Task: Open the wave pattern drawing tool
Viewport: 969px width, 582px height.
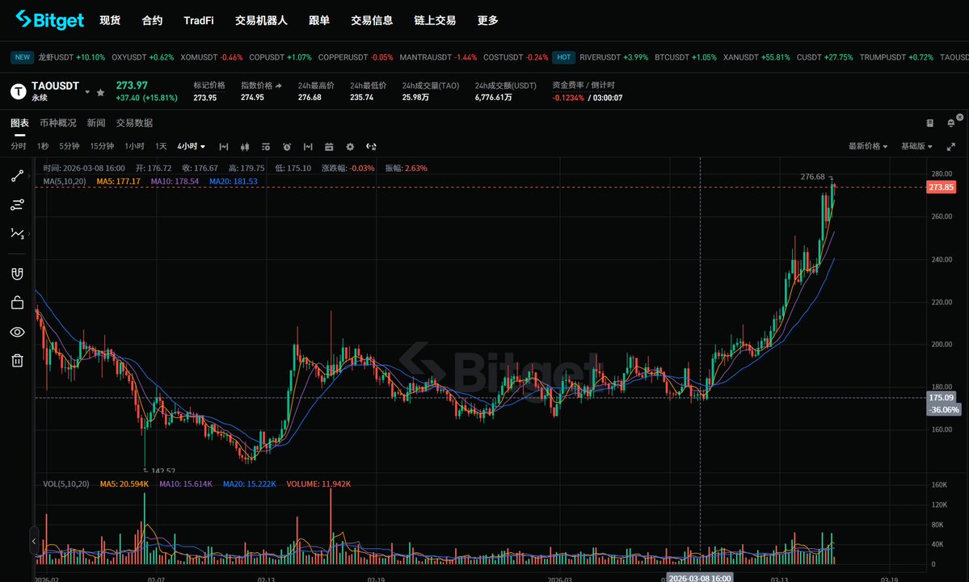Action: [17, 233]
